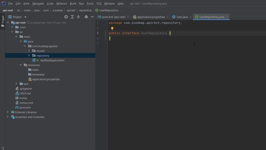
Task: Expand the model package
Action: 29,51
